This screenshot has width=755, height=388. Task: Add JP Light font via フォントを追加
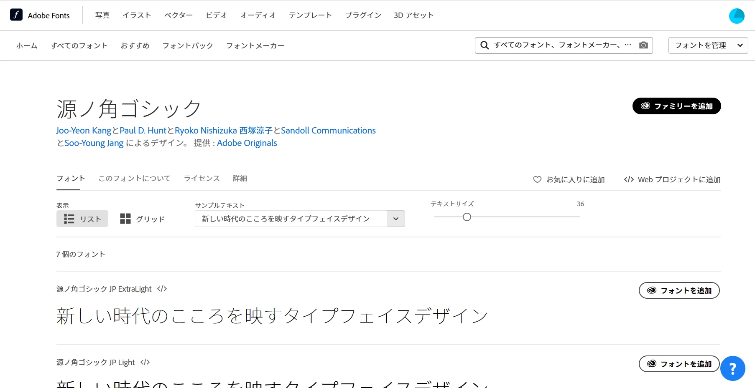coord(679,364)
